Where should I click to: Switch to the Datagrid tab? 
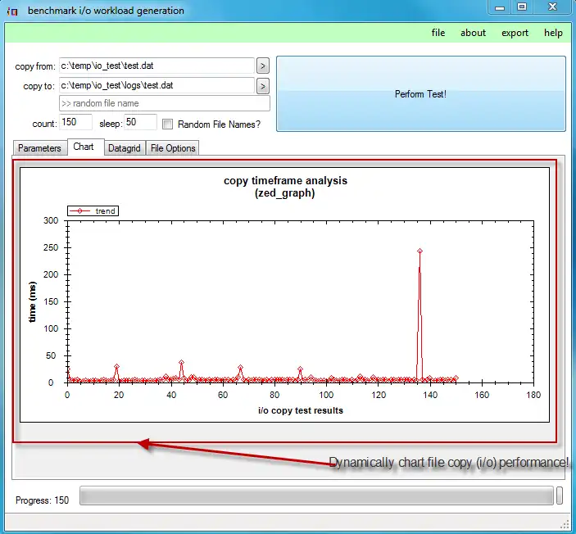click(x=125, y=148)
